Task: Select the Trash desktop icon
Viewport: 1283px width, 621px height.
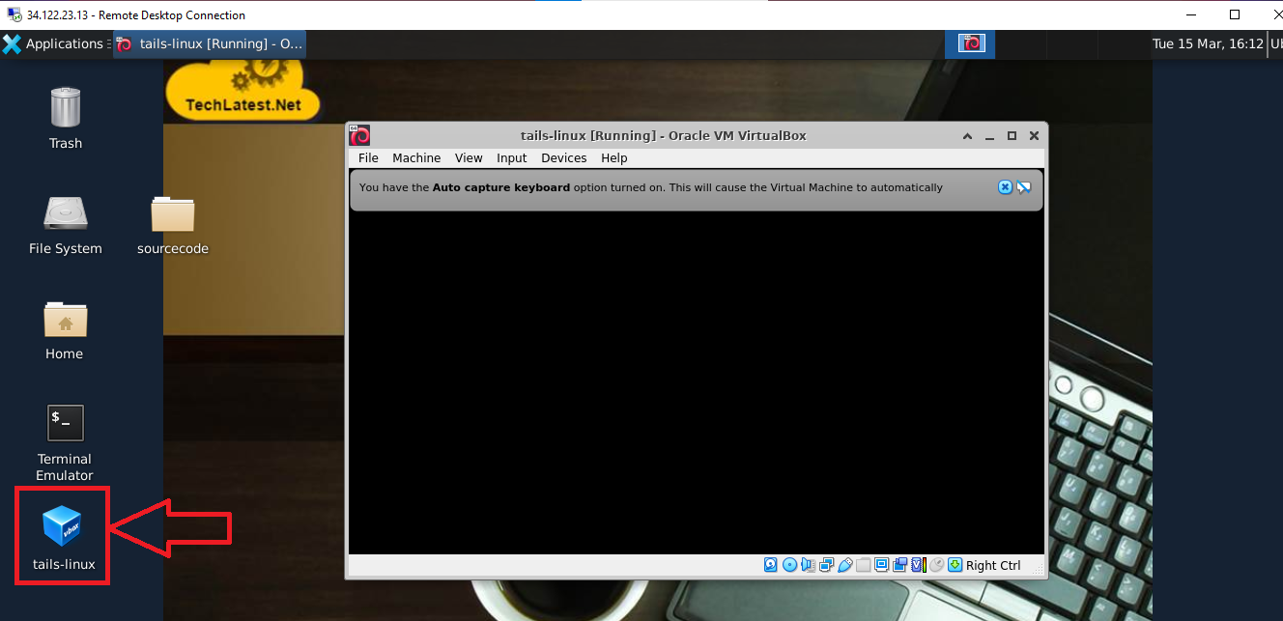Action: point(65,118)
